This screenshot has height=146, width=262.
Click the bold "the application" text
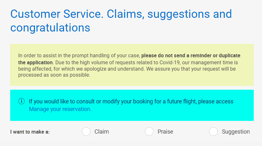point(35,62)
